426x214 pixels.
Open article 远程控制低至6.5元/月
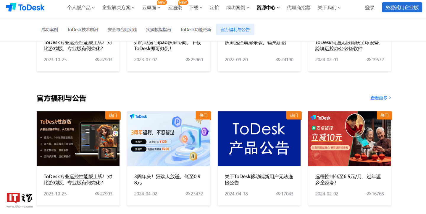click(348, 180)
